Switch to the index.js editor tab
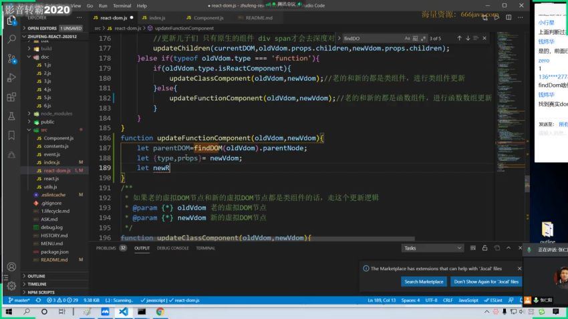 click(x=157, y=18)
